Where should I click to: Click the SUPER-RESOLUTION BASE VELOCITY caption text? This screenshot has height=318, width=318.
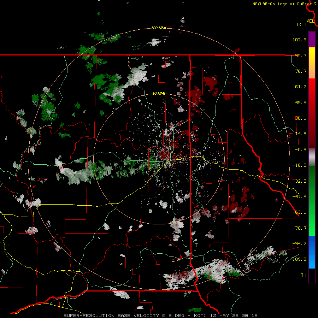coord(112,316)
